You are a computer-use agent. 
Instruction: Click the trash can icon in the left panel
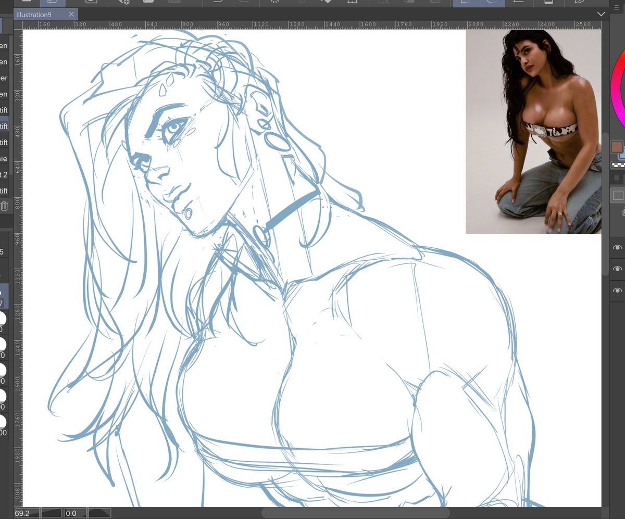[x=4, y=206]
